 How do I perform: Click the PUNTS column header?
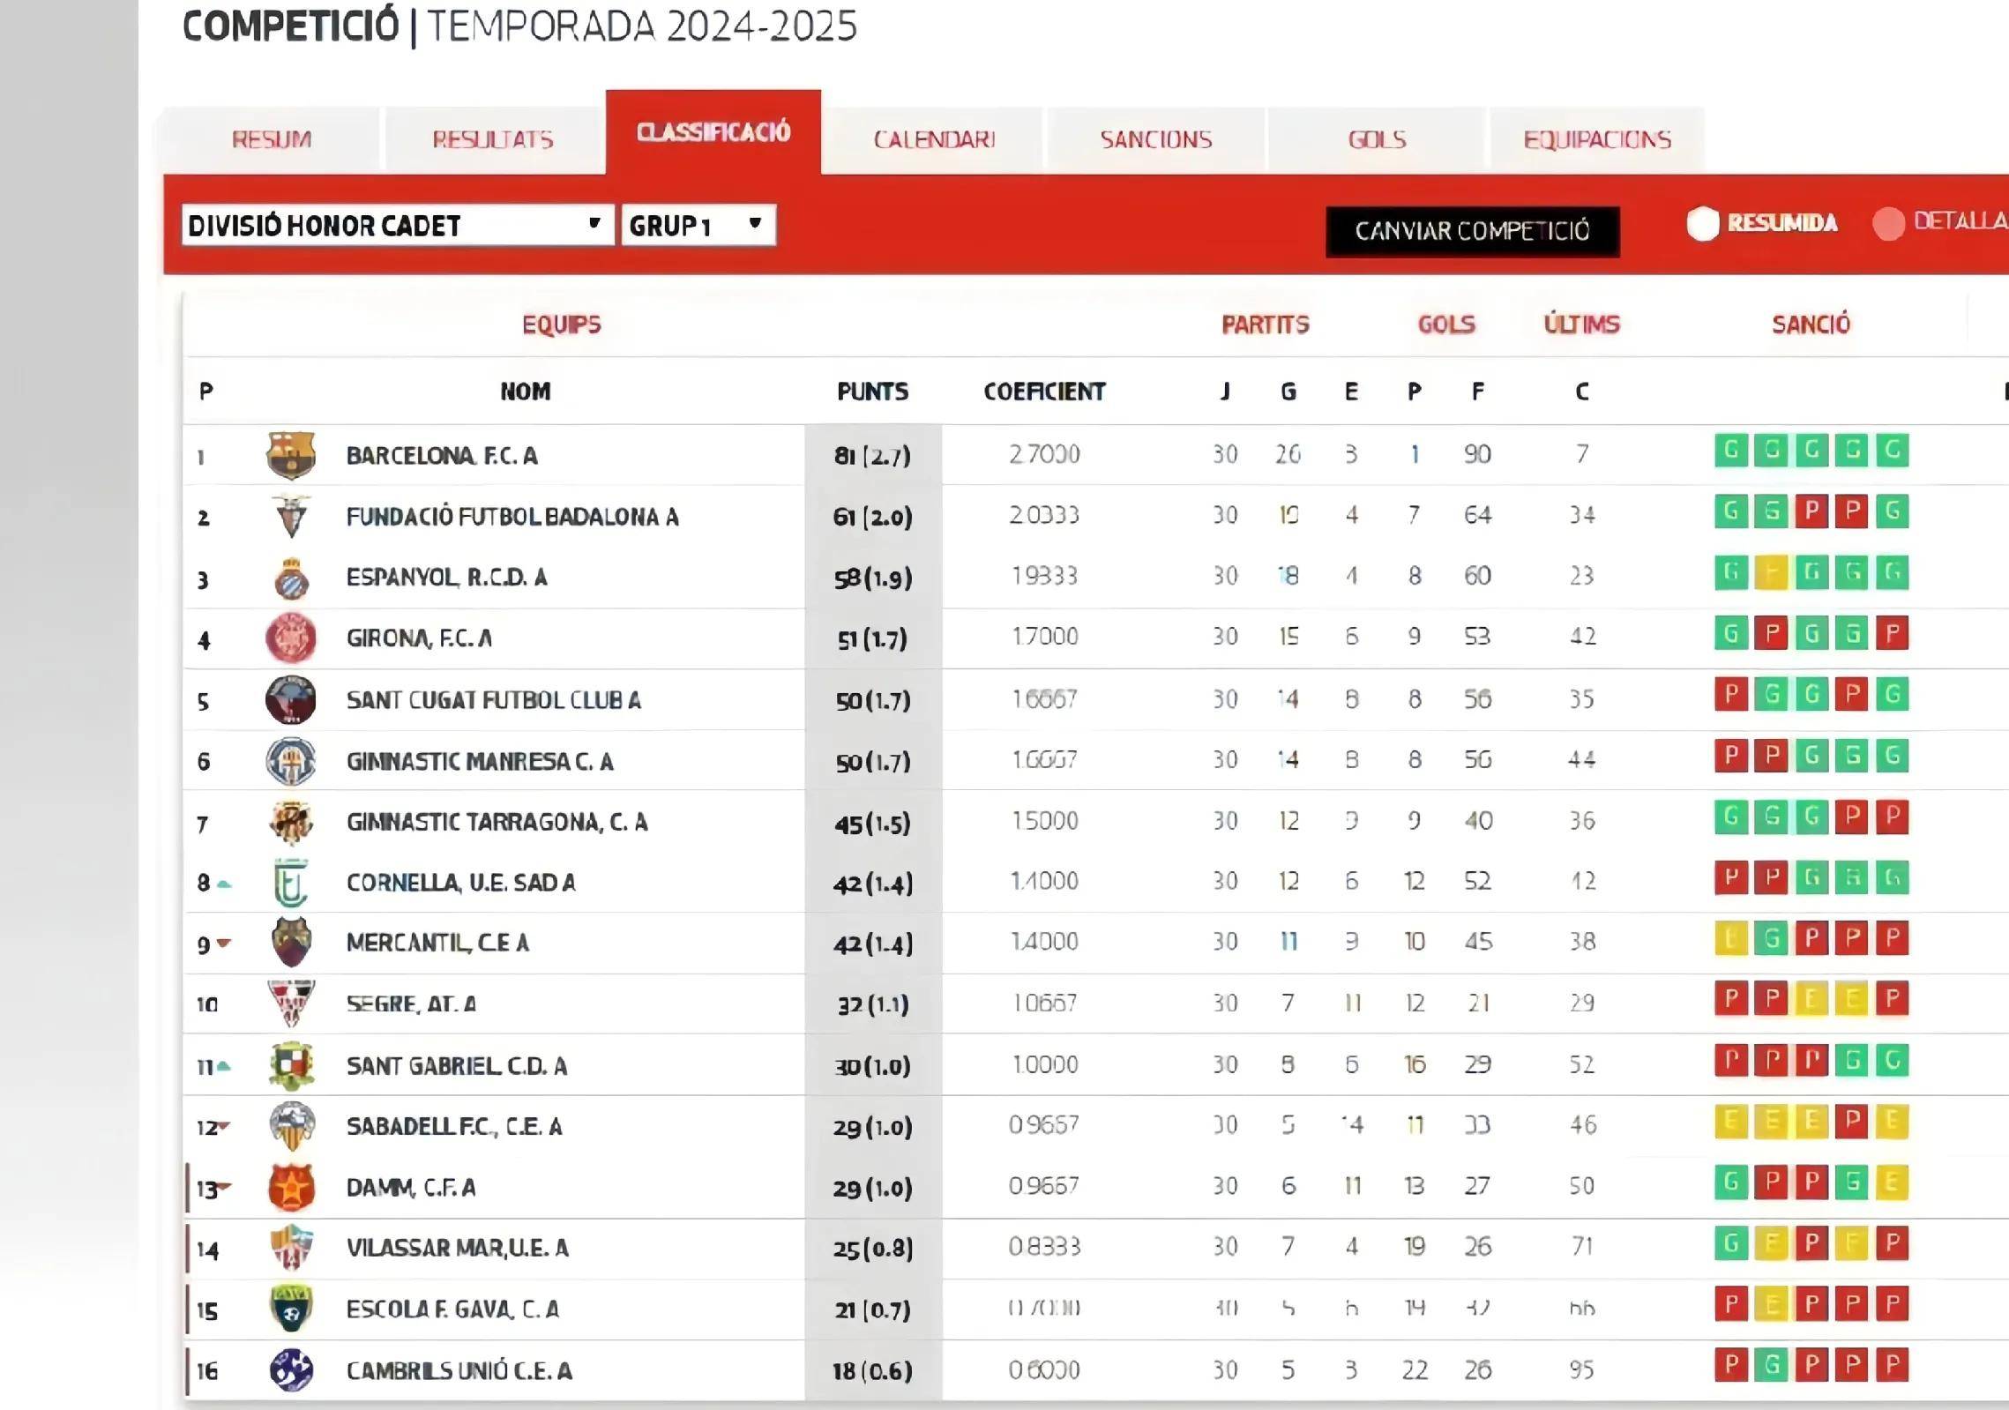pos(872,392)
